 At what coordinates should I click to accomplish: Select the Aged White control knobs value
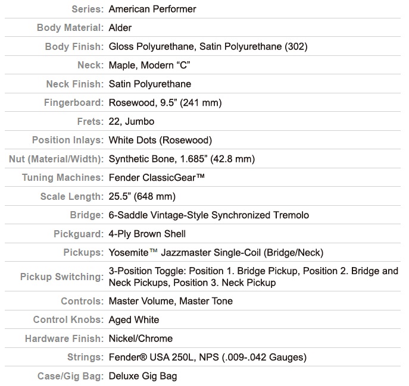click(x=134, y=320)
